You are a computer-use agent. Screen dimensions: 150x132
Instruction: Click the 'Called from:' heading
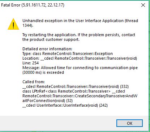[x=34, y=82]
